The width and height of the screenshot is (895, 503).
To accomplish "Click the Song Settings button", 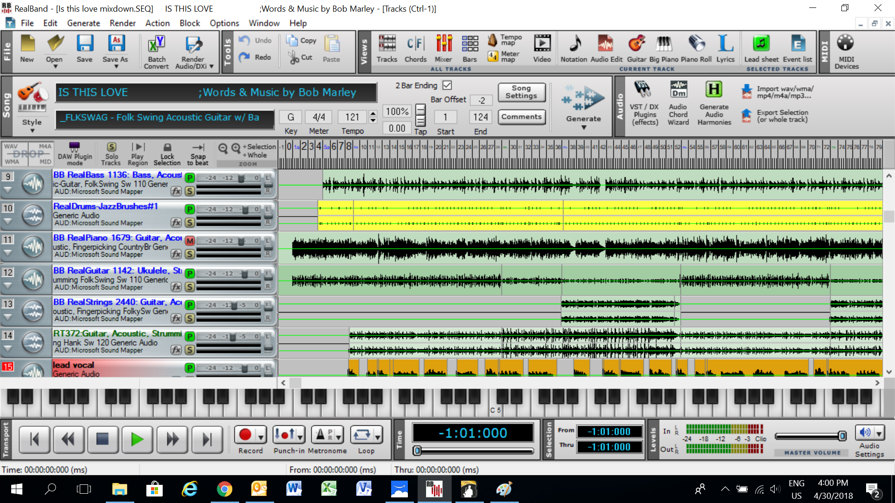I will [521, 92].
